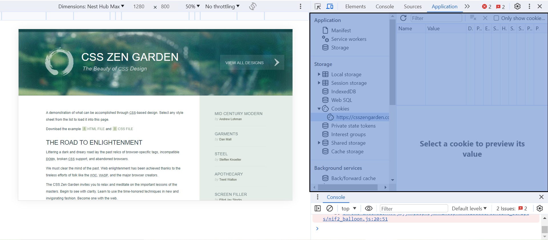Open Service workers section
The height and width of the screenshot is (240, 548).
349,39
